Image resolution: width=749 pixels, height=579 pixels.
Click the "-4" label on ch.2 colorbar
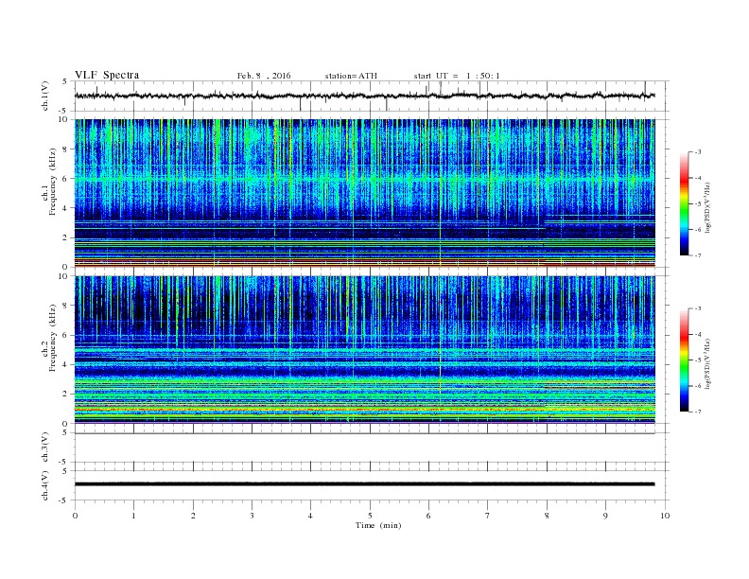click(697, 334)
